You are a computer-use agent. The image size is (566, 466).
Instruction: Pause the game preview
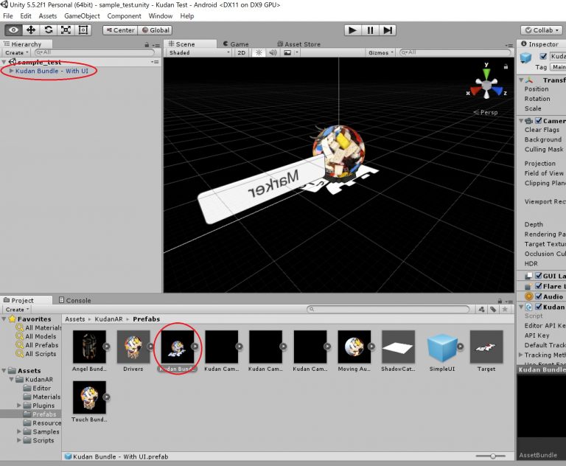(370, 30)
